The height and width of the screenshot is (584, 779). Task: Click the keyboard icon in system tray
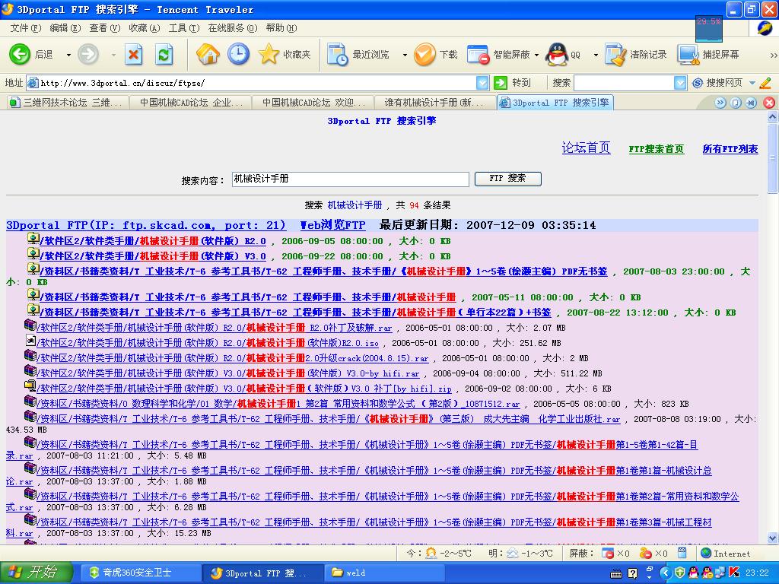pos(615,573)
